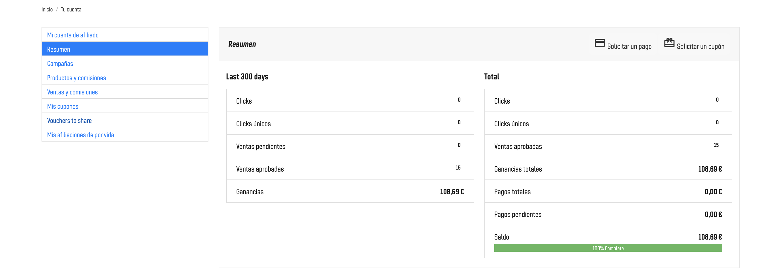Click the Saldo balance row
782x278 pixels.
click(x=608, y=237)
